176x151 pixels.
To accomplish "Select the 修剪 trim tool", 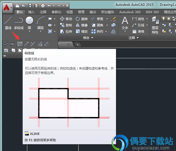I will 97,19.
